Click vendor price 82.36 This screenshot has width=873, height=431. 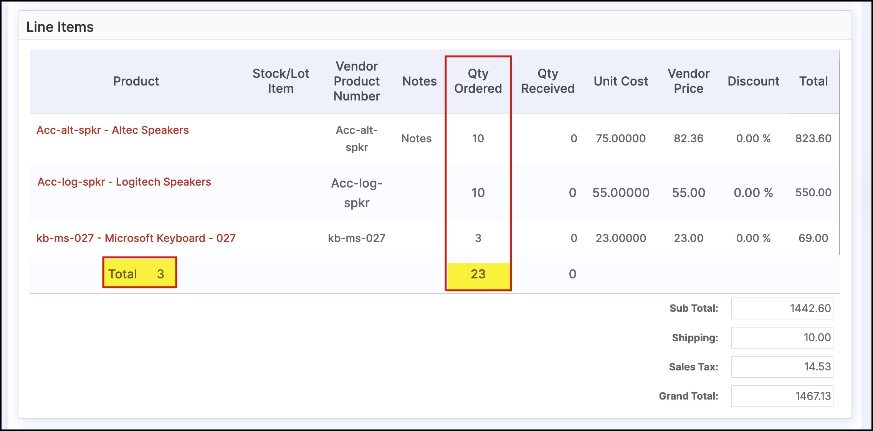point(689,138)
